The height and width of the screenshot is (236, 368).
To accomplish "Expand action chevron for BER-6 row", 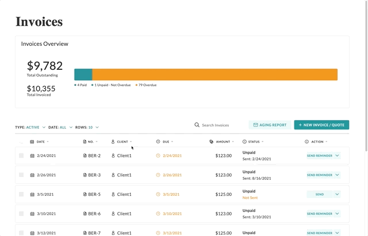I will [x=337, y=214].
